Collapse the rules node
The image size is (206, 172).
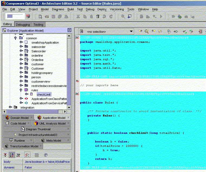(21, 90)
